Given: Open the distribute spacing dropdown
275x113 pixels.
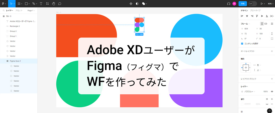Looking at the screenshot, I should tap(272, 16).
